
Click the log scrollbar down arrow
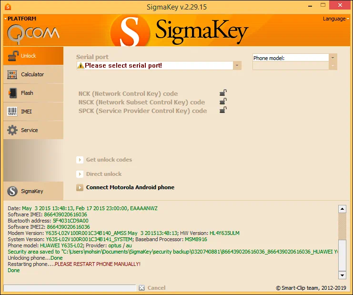pyautogui.click(x=342, y=275)
